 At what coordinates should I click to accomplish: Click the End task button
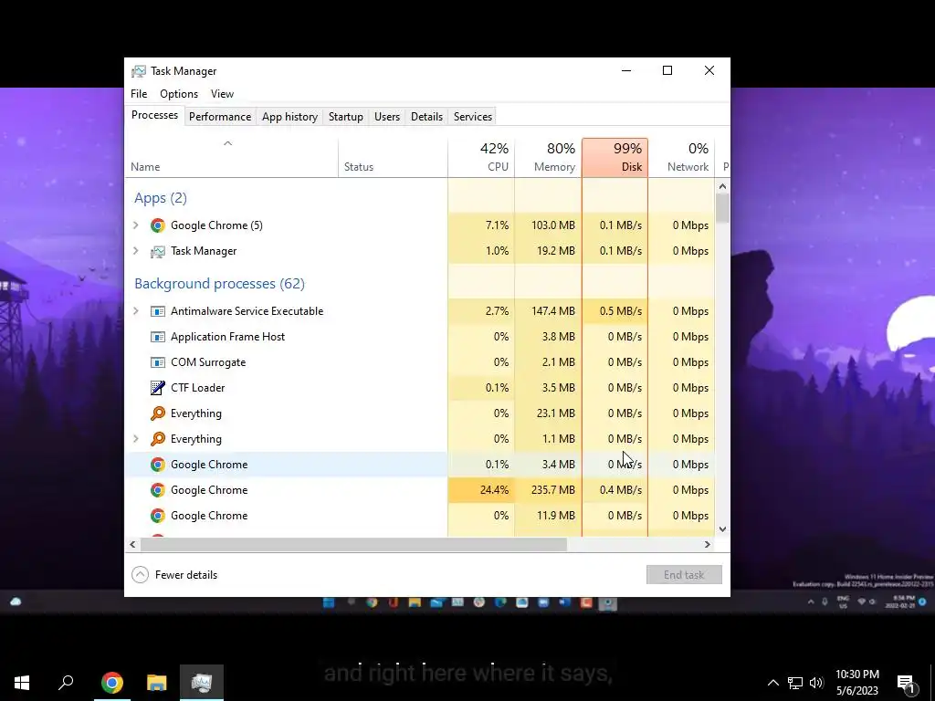click(x=684, y=575)
